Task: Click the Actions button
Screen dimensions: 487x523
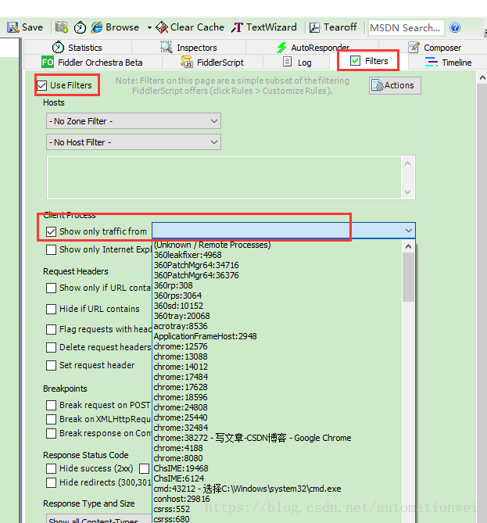Action: 395,86
